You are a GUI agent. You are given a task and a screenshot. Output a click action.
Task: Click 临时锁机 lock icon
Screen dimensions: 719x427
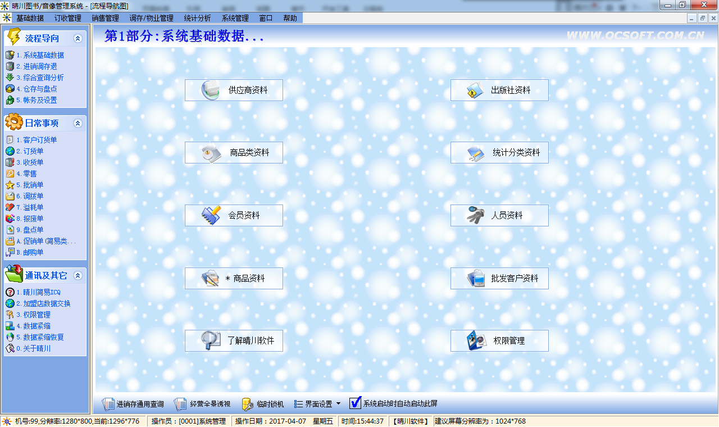click(248, 404)
